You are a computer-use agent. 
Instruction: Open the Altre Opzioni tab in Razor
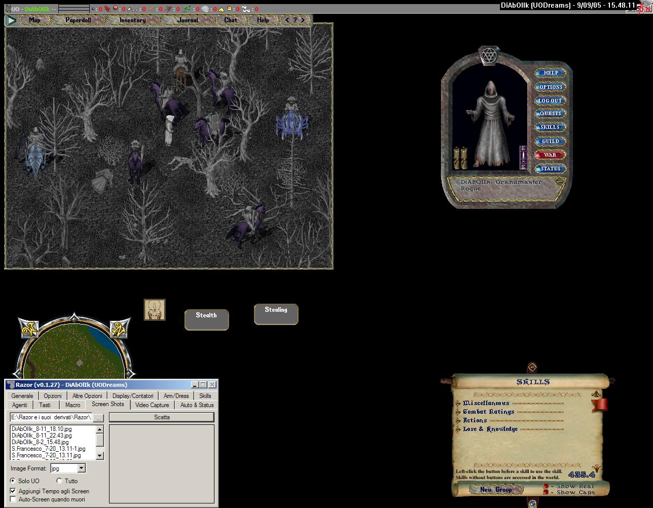pyautogui.click(x=87, y=396)
